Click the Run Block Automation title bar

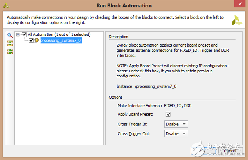124,5
